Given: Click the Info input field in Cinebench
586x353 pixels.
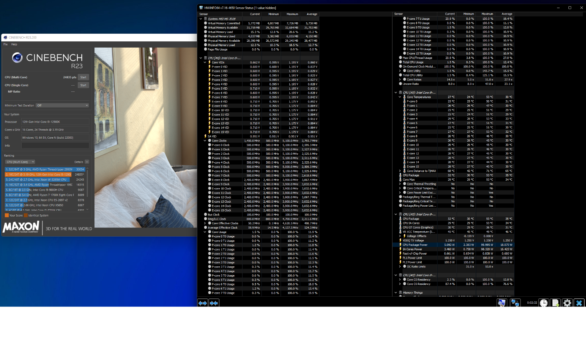Looking at the screenshot, I should pos(55,146).
